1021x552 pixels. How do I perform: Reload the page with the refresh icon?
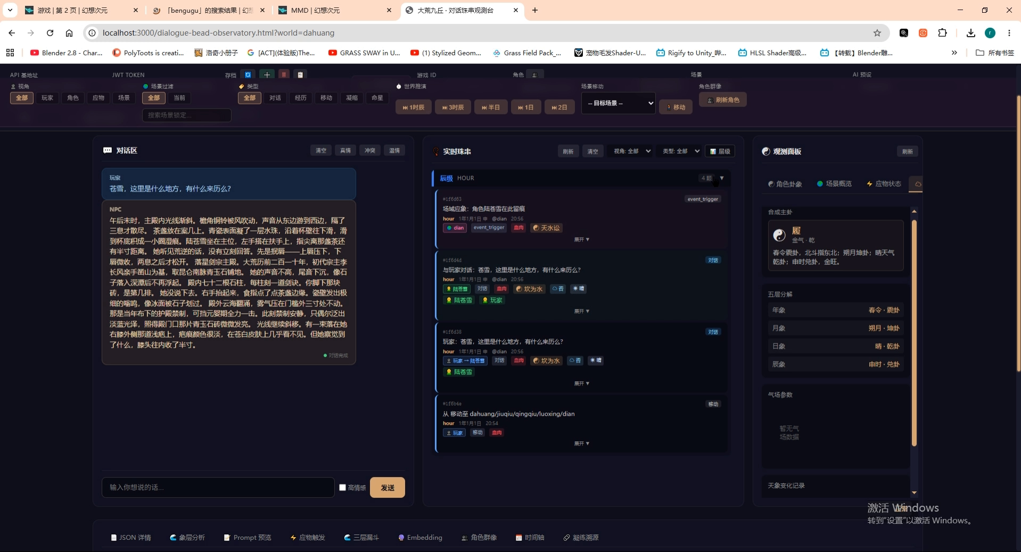(50, 33)
